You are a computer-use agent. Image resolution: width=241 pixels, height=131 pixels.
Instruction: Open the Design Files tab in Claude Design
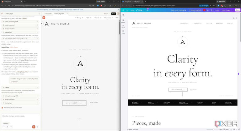pos(48,14)
